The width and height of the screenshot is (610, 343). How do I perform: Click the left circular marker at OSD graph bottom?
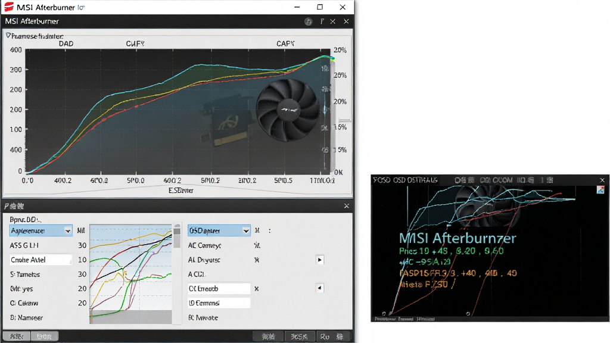tap(384, 313)
